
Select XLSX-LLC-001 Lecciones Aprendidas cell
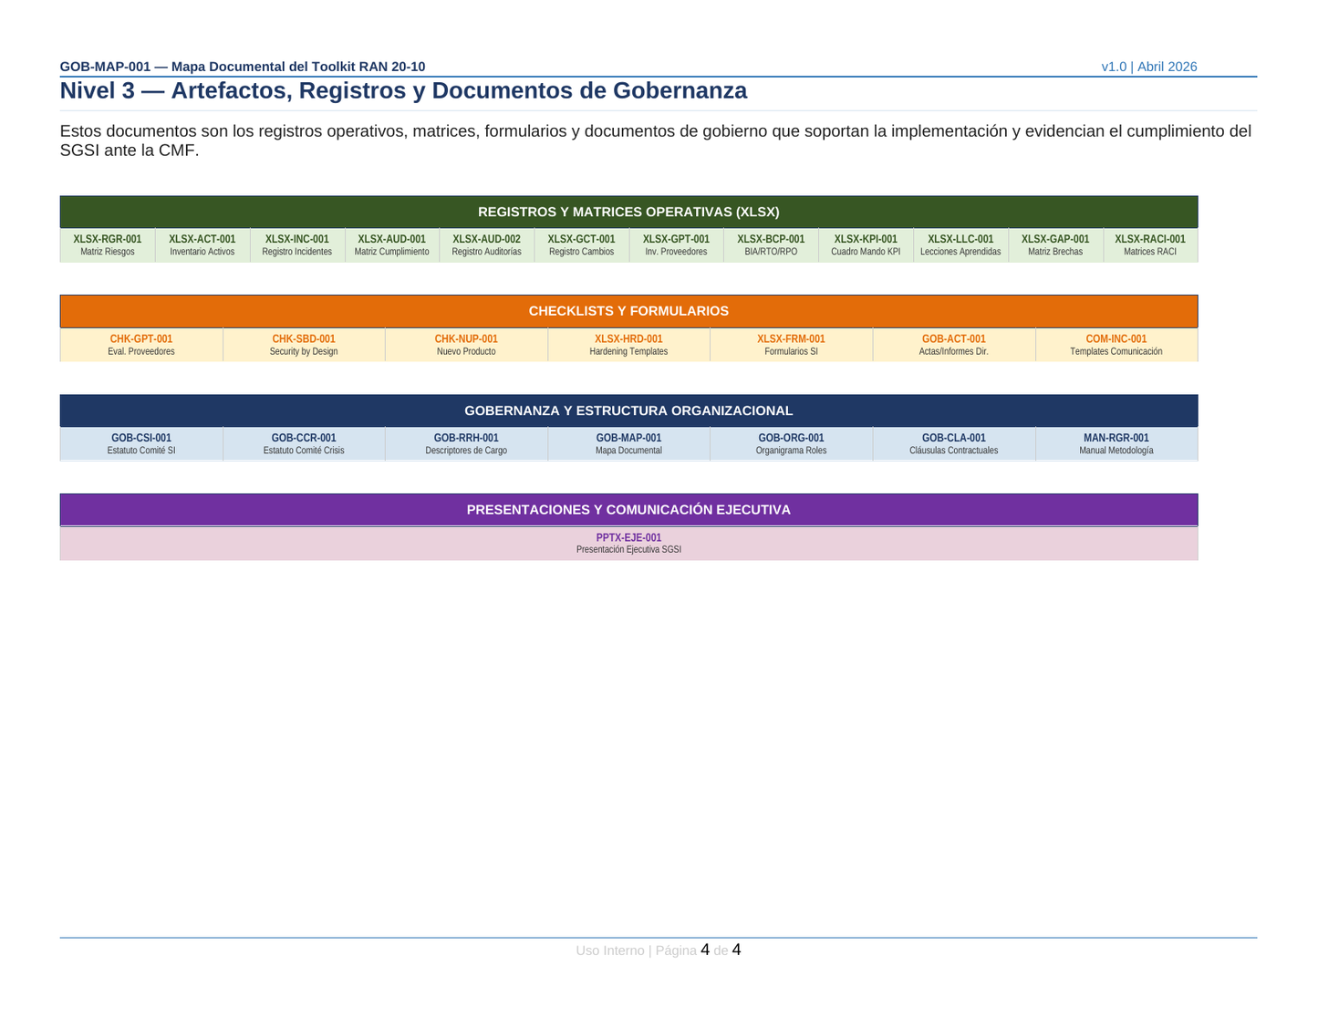960,245
